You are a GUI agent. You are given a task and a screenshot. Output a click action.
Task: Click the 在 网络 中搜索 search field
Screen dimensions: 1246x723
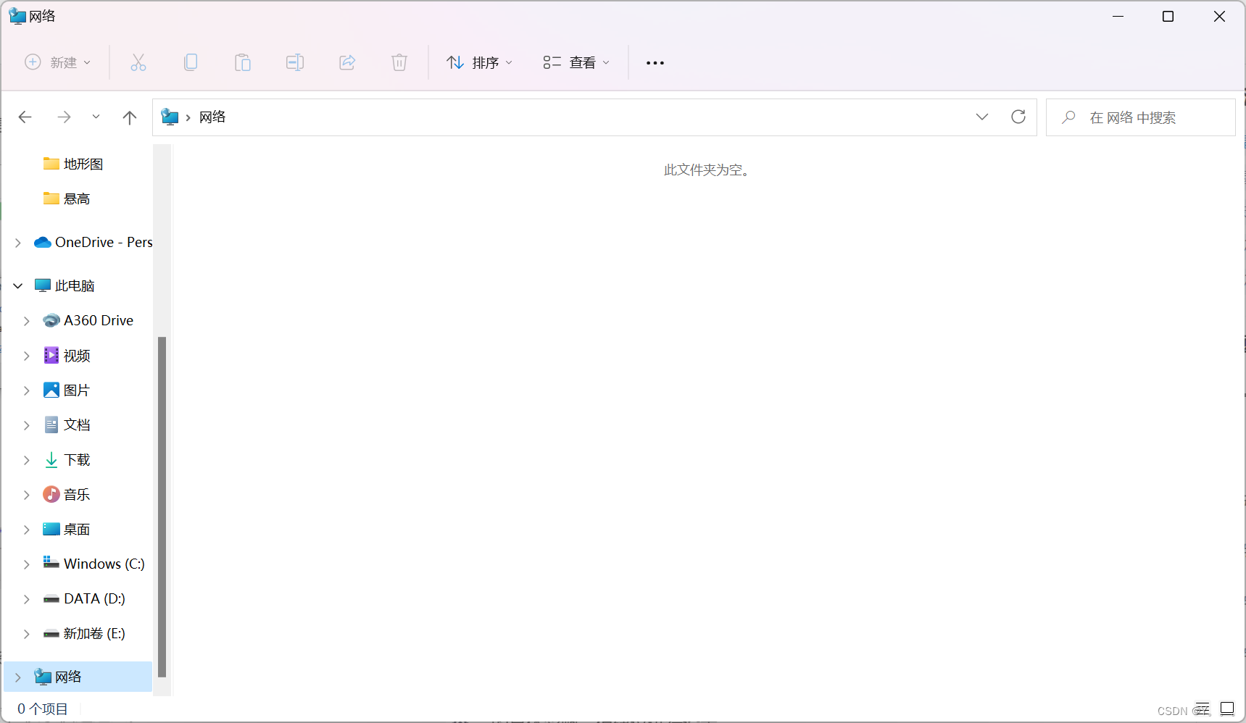(1141, 117)
